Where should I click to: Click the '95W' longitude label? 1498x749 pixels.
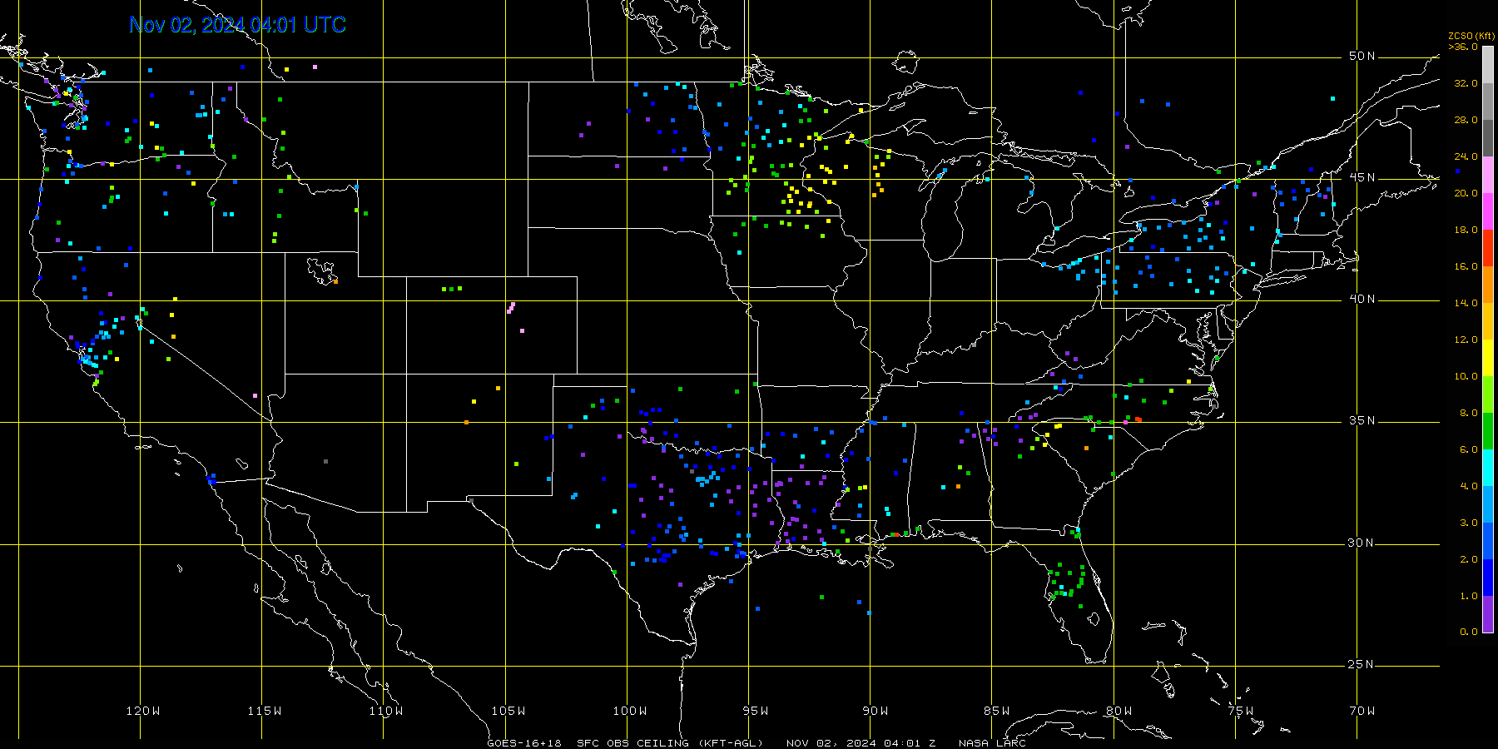tap(756, 711)
